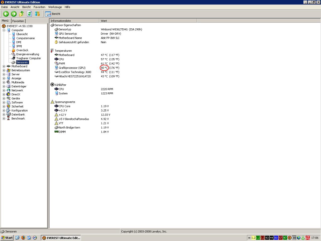Image resolution: width=321 pixels, height=241 pixels.
Task: Expand the Betriebssystem tree node
Action: click(4, 70)
